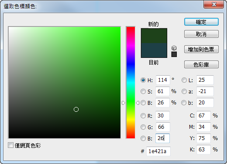Click the color field picker circle
This screenshot has width=227, height=164.
coord(76,109)
